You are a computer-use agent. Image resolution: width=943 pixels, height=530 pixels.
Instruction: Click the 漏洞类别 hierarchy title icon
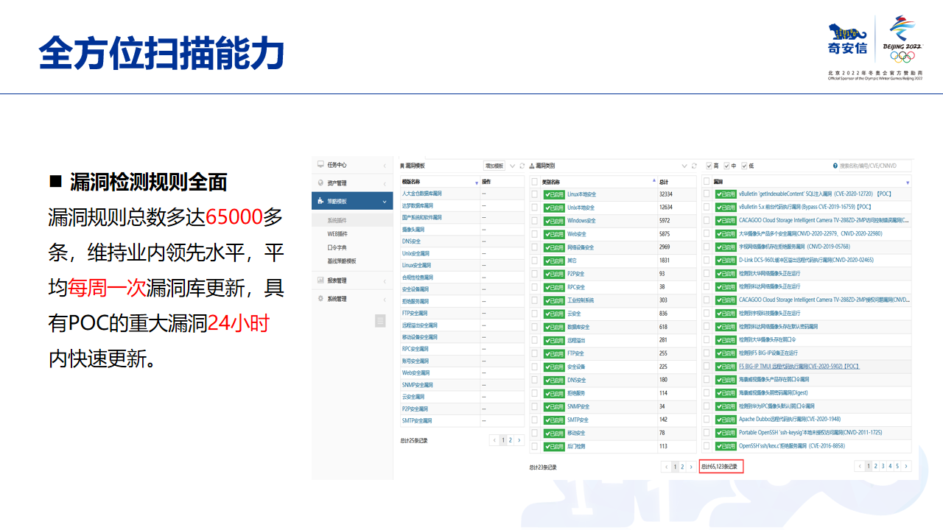[532, 166]
